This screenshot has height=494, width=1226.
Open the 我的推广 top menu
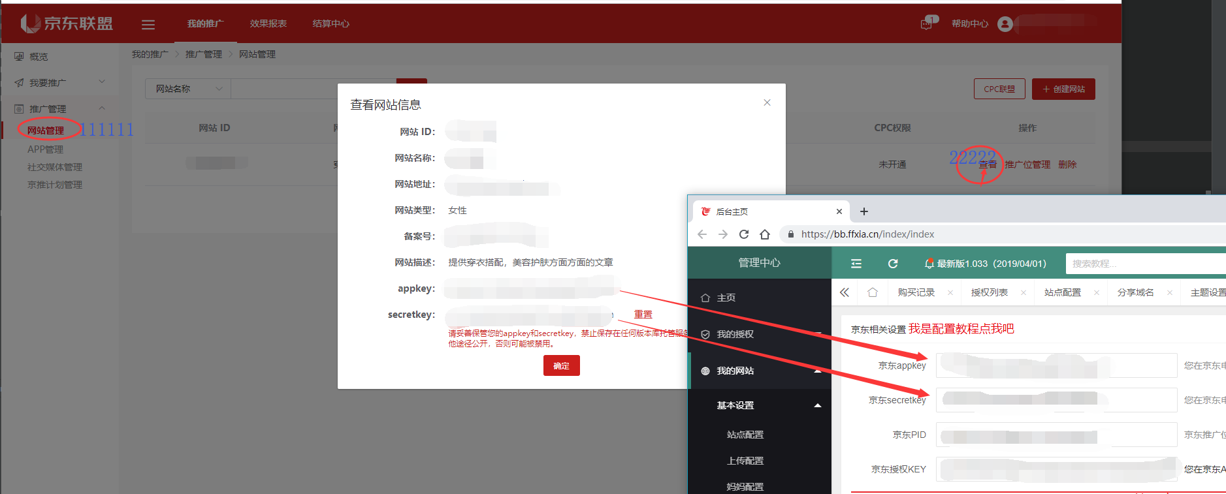pyautogui.click(x=205, y=23)
